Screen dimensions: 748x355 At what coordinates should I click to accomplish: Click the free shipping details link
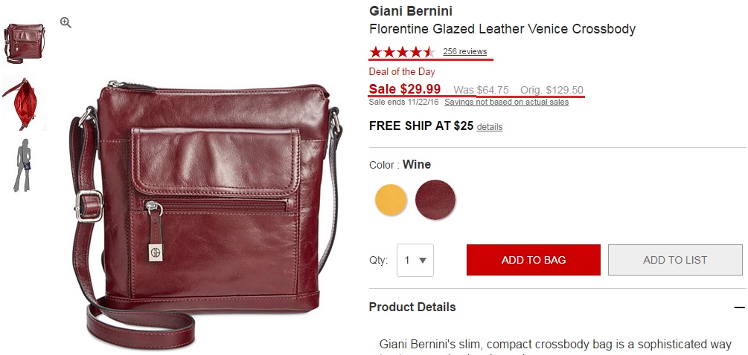click(490, 127)
